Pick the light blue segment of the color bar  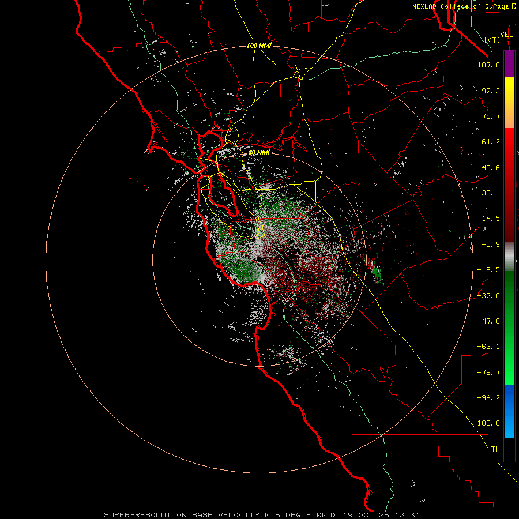509,426
